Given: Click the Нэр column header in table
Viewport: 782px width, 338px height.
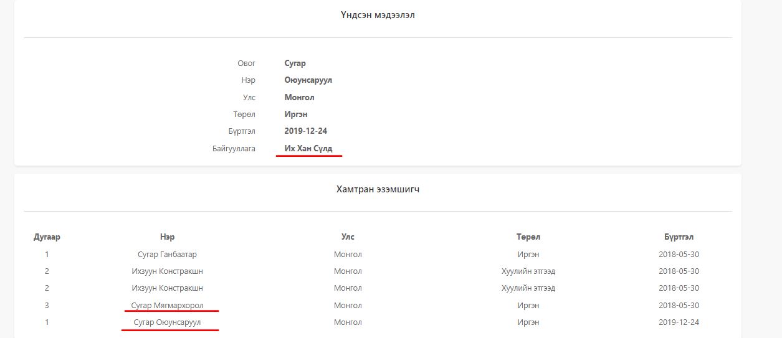Looking at the screenshot, I should [x=167, y=237].
